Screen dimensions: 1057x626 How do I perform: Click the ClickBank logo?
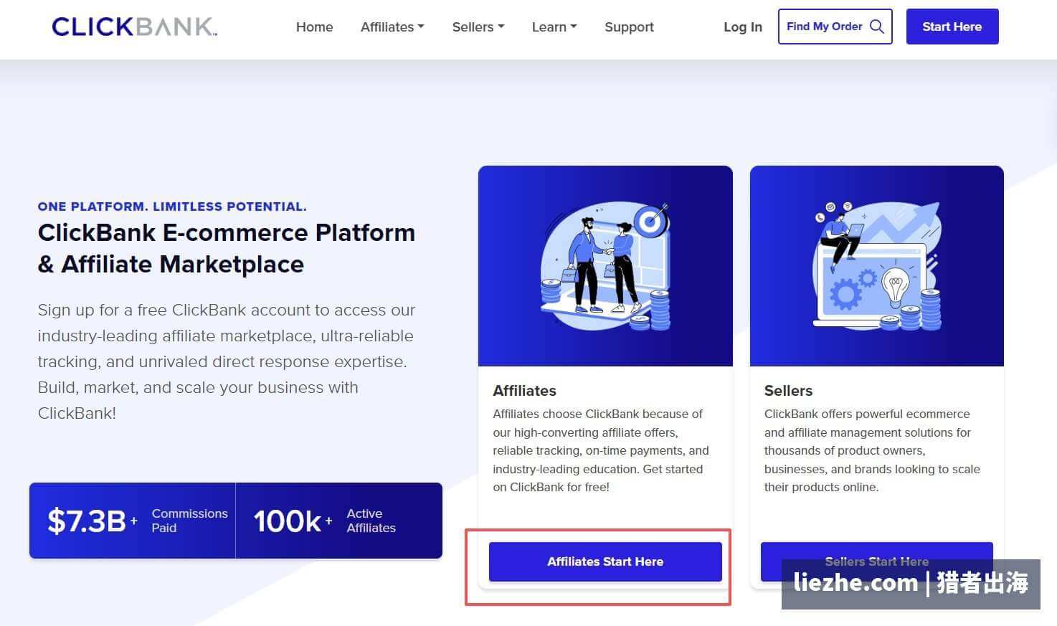pyautogui.click(x=134, y=27)
